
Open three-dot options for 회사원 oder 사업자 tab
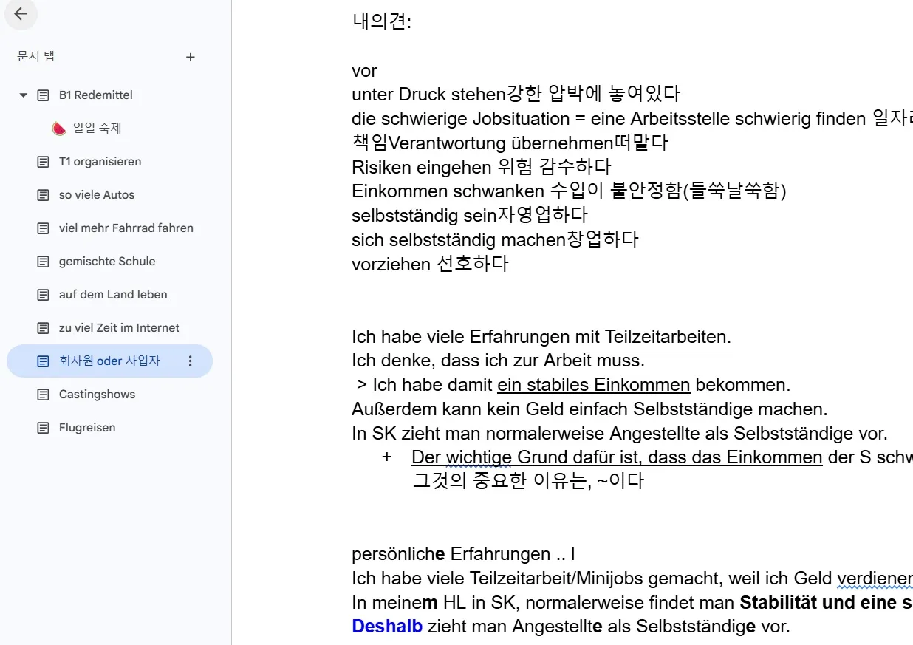click(x=191, y=361)
